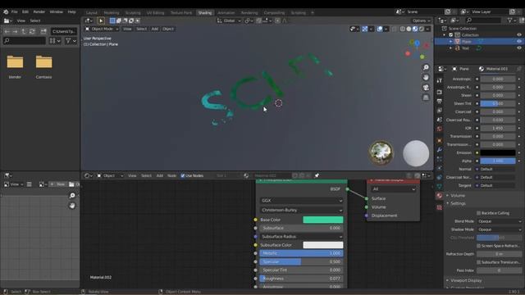The image size is (525, 295).
Task: Open the Material properties tab icon
Action: coord(440,196)
